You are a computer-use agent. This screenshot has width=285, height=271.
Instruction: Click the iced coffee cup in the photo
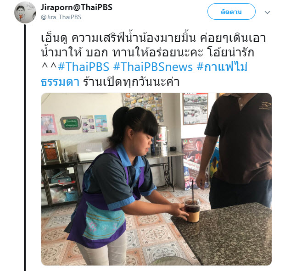pyautogui.click(x=192, y=210)
